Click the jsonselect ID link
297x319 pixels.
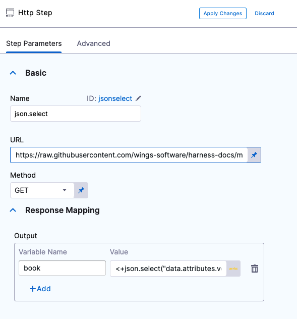point(115,98)
